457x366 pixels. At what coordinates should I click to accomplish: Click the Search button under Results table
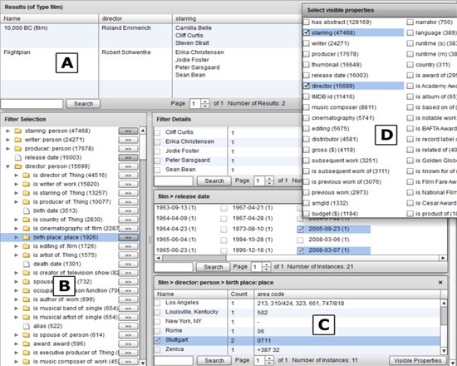pos(83,104)
